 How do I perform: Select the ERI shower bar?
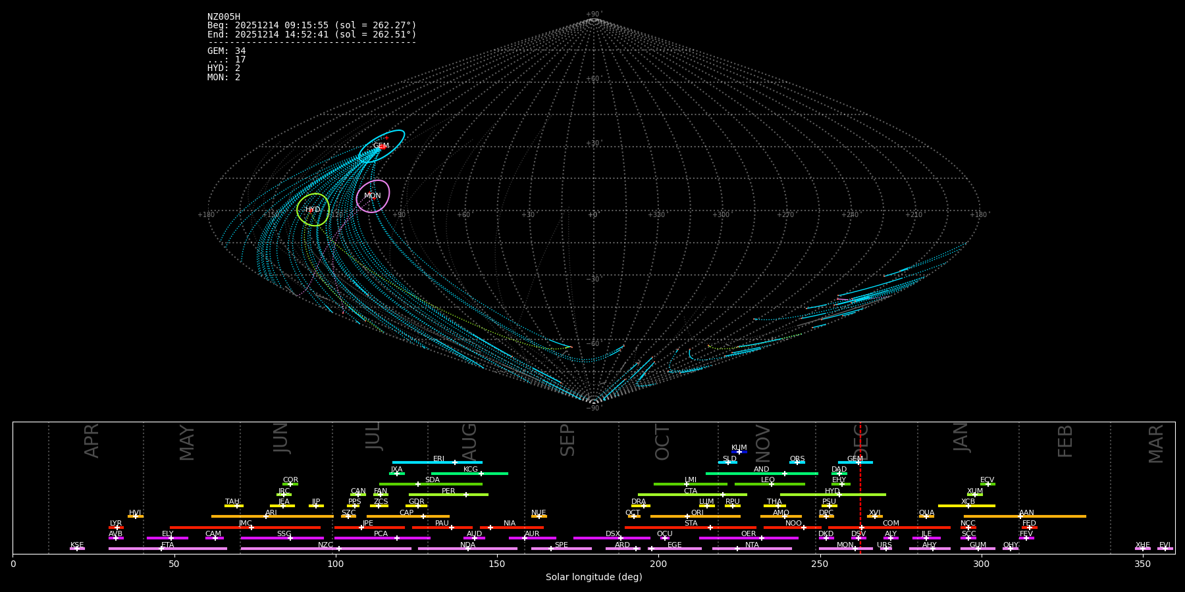click(437, 462)
